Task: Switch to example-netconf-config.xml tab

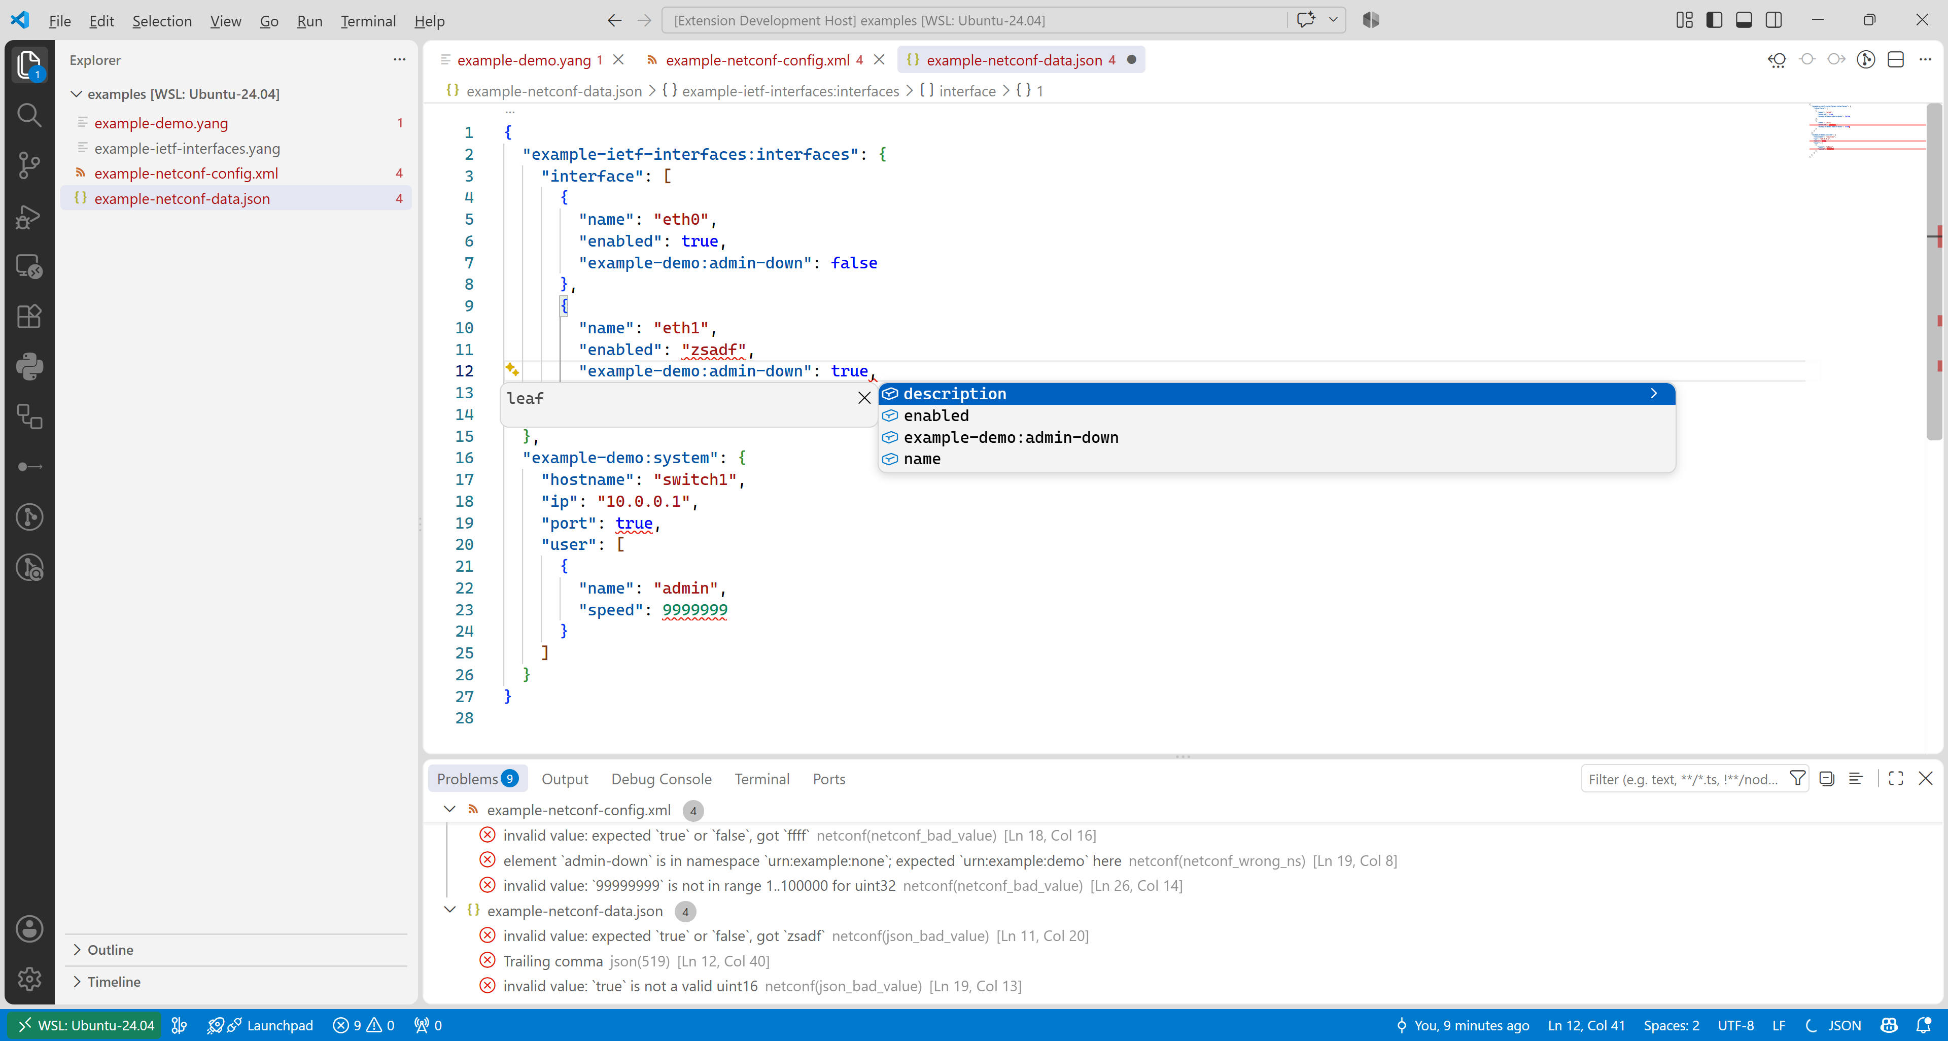Action: [757, 60]
